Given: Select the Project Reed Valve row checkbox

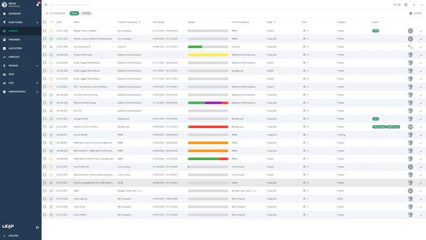Looking at the screenshot, I should [x=45, y=55].
